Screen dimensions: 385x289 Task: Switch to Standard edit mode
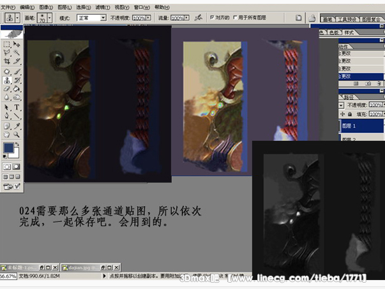(x=7, y=167)
